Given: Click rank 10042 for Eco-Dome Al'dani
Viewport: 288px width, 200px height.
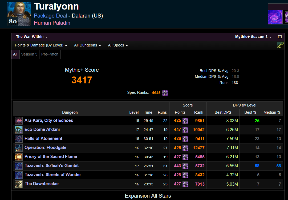Looking at the screenshot, I should 198,130.
